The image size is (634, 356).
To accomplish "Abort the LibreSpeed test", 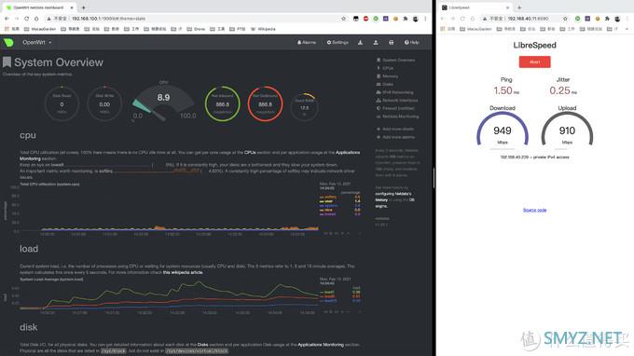I will pyautogui.click(x=534, y=62).
